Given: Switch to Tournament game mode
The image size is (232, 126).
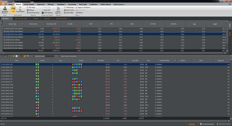Looking at the screenshot, I should pos(20,10).
